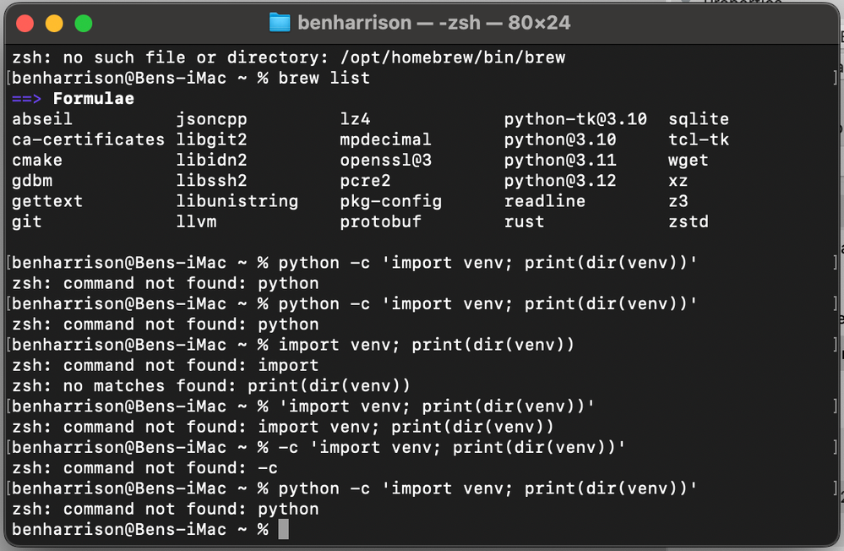Click the green zoom window button

[x=83, y=23]
